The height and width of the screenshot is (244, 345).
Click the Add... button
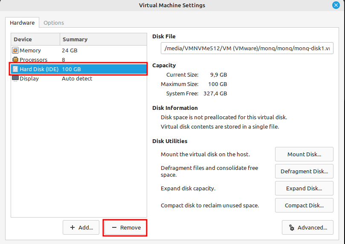[81, 227]
